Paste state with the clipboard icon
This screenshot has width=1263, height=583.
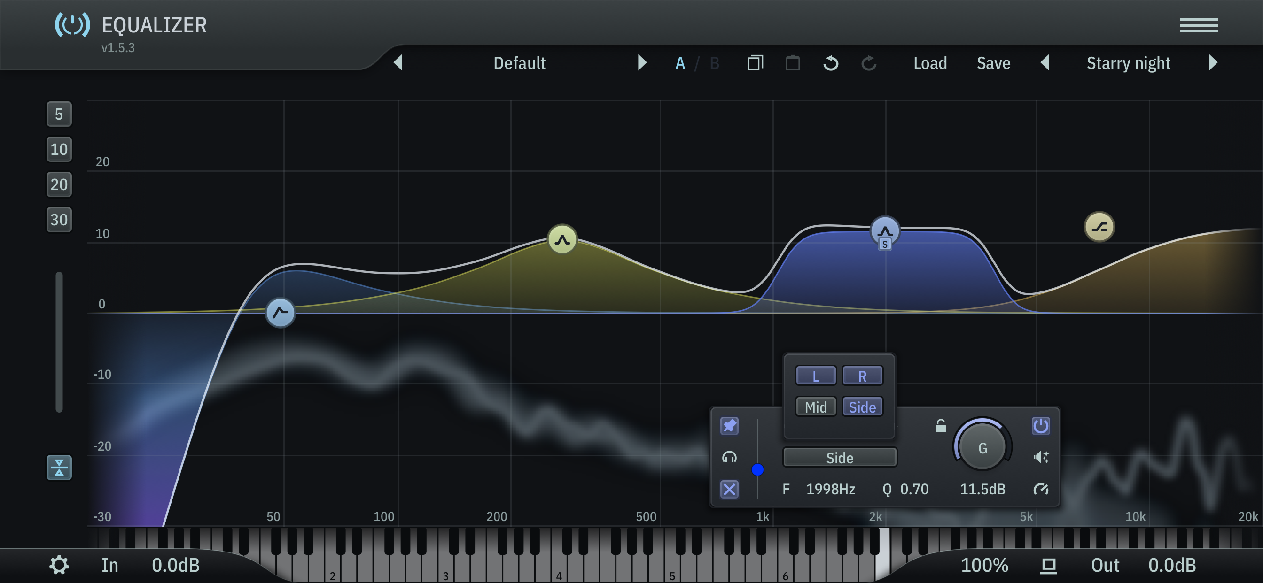tap(792, 63)
